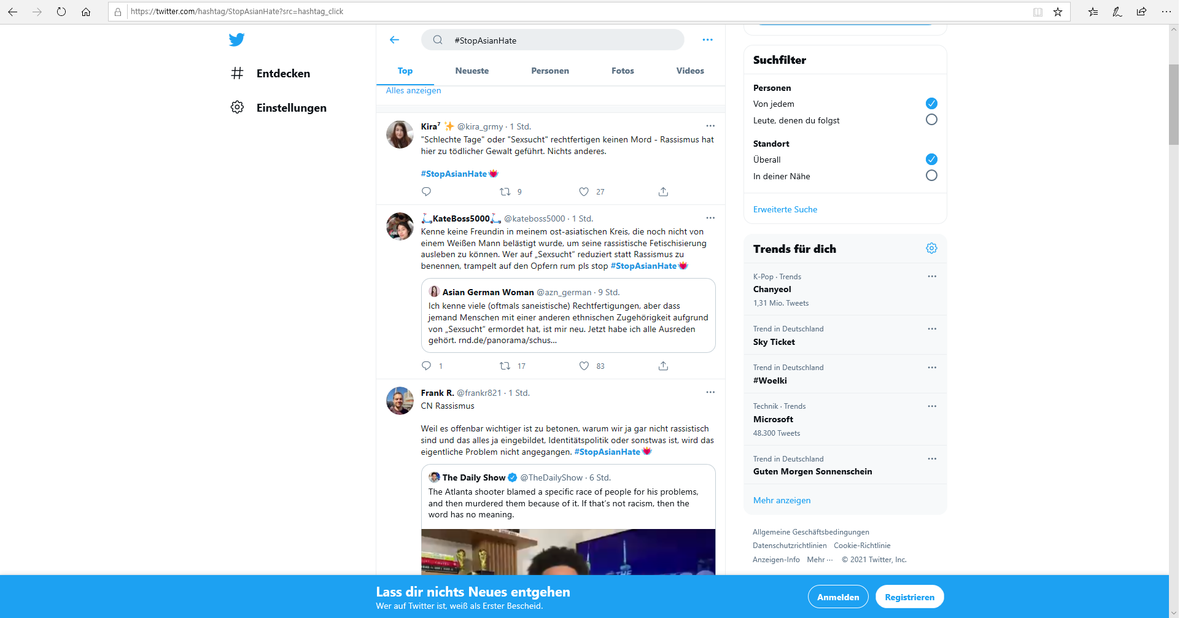
Task: Open favorites list hub icon
Action: (1093, 12)
